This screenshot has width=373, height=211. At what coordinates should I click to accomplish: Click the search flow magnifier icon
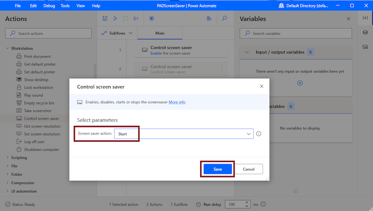click(x=224, y=18)
